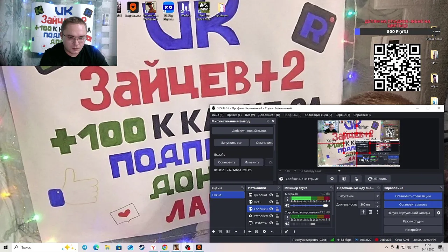
Task: Open preview scaling dropdown По размеру окна
Action: tap(320, 171)
